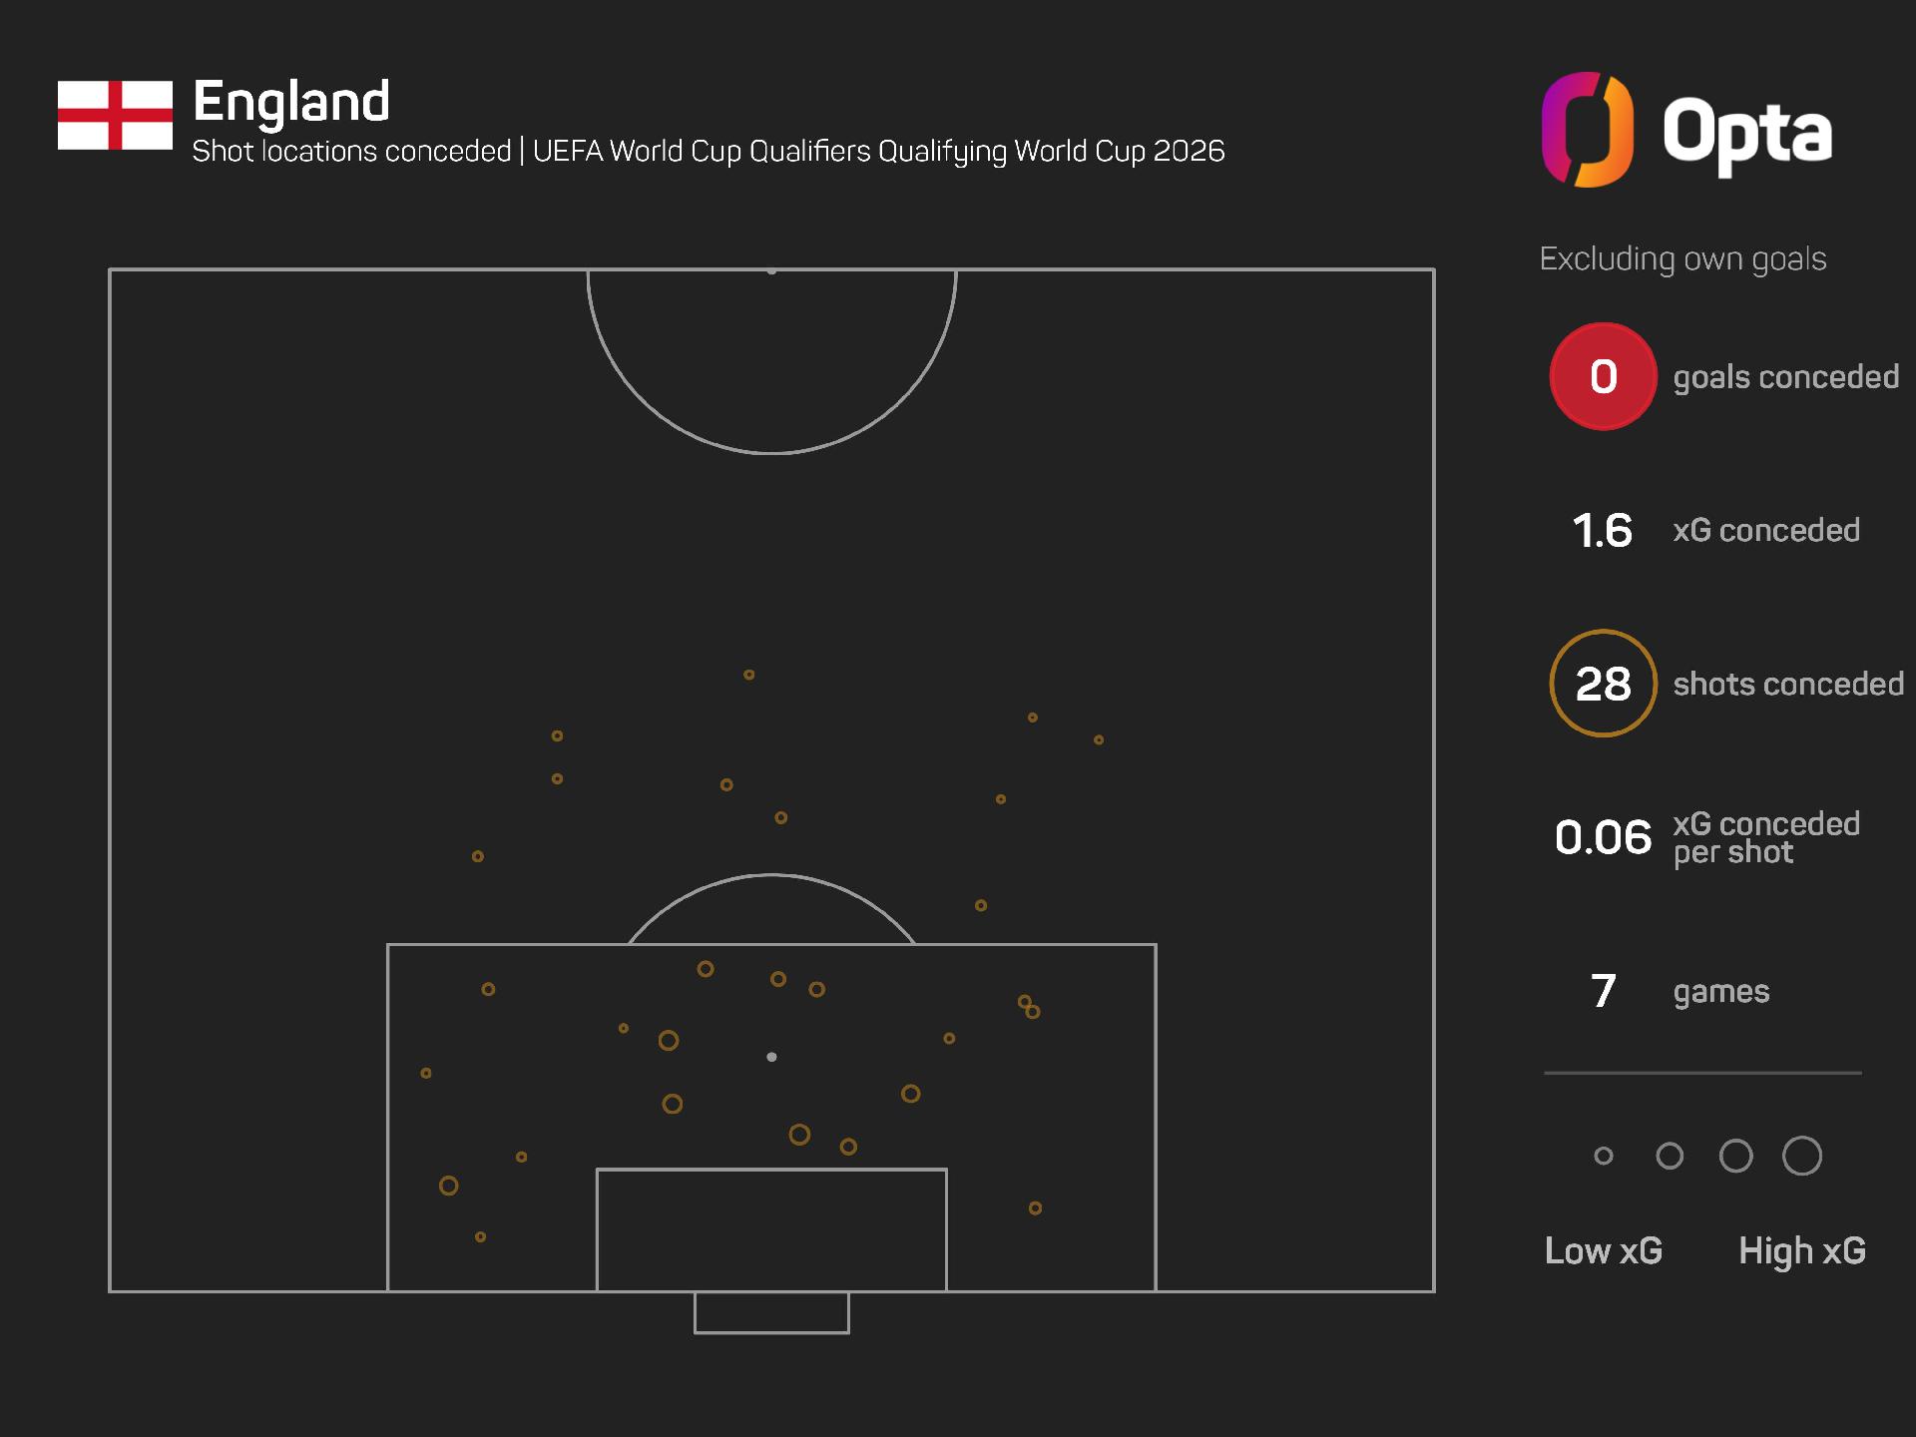
Task: Select the 0.06 xG per shot value
Action: tap(1603, 837)
